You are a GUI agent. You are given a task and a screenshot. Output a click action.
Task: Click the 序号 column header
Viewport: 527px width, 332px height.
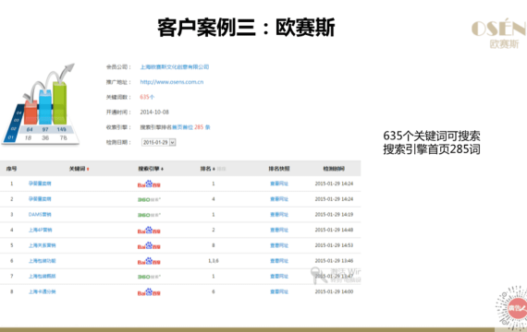pyautogui.click(x=11, y=169)
